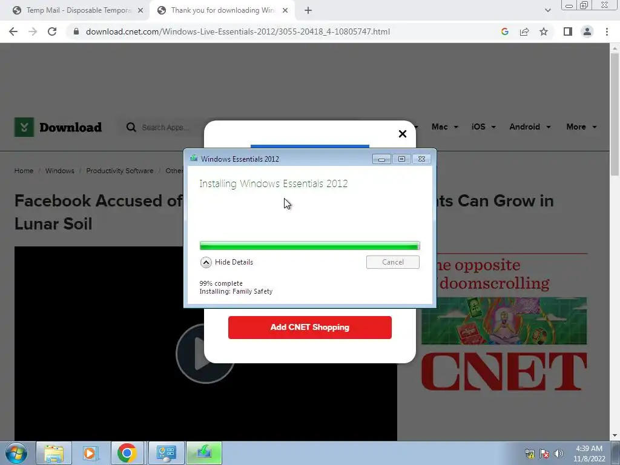The height and width of the screenshot is (465, 620).
Task: Open the taskbar clock and date
Action: click(x=589, y=453)
